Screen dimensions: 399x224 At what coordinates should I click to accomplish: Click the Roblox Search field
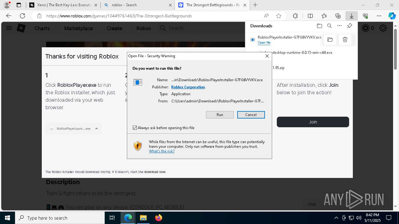[202, 28]
